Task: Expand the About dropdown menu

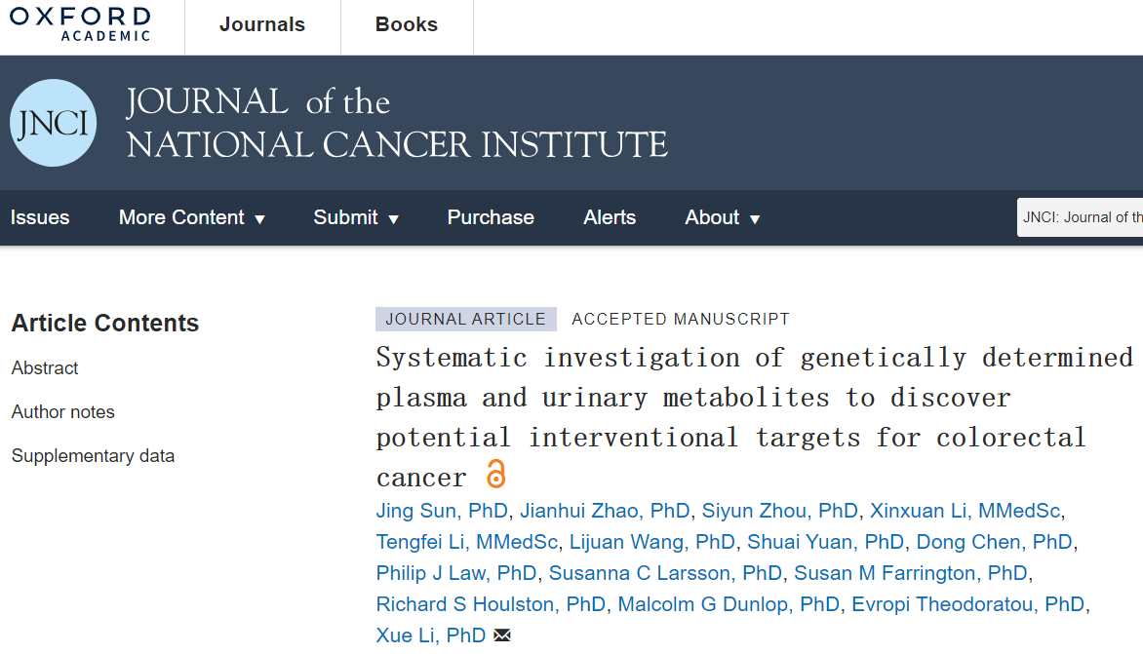Action: click(x=722, y=218)
